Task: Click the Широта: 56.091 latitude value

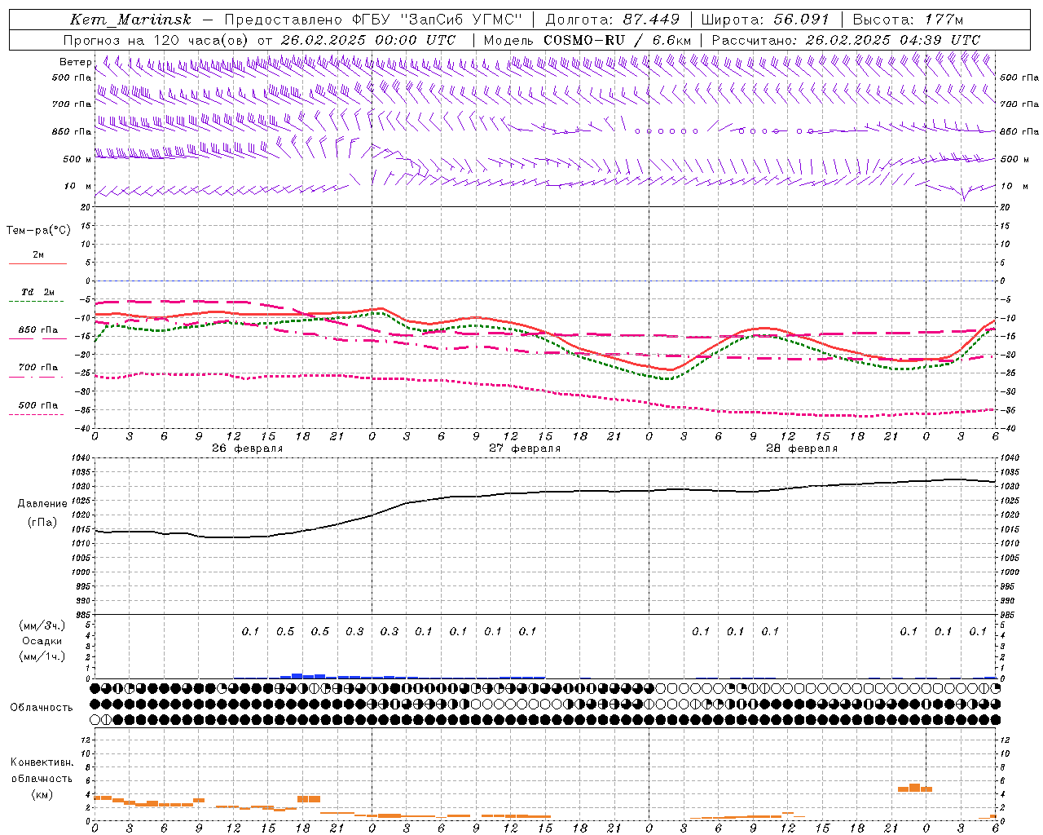Action: click(765, 20)
